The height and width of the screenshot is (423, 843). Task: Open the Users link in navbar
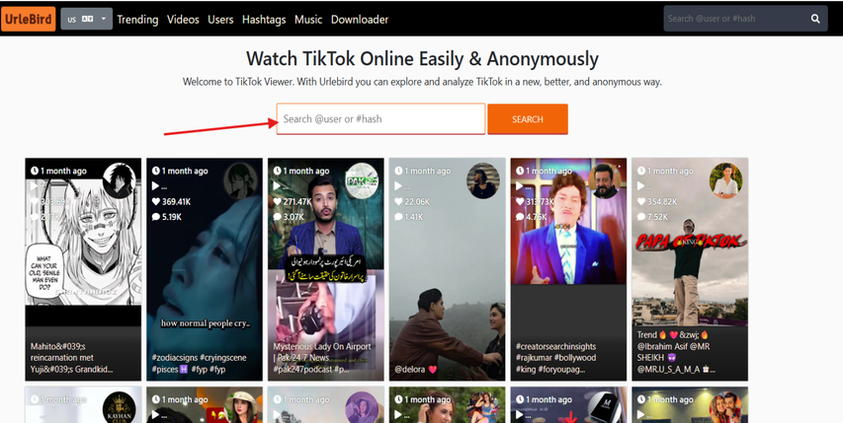coord(220,19)
